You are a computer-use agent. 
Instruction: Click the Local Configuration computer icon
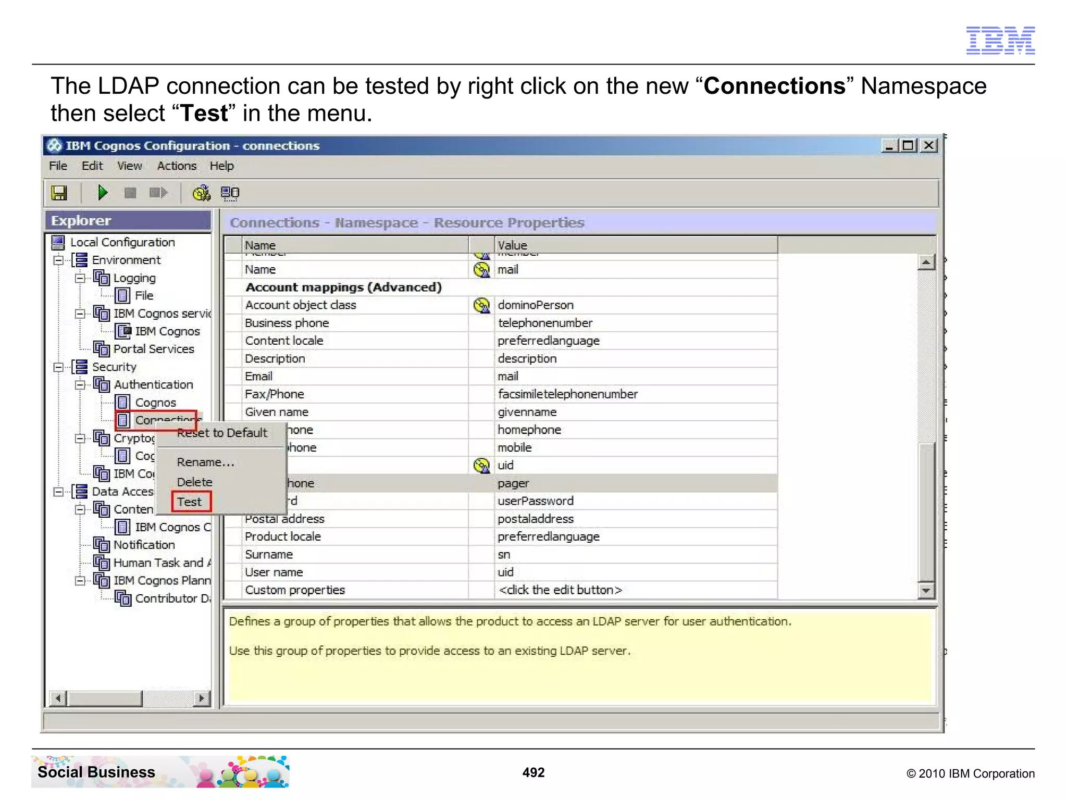[x=58, y=242]
